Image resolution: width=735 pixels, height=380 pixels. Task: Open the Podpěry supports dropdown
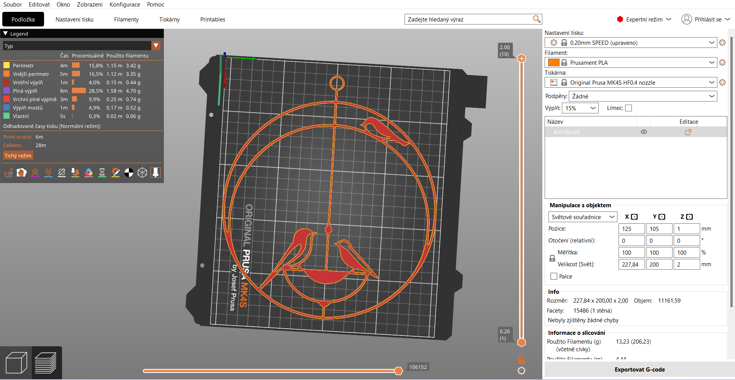pyautogui.click(x=643, y=96)
